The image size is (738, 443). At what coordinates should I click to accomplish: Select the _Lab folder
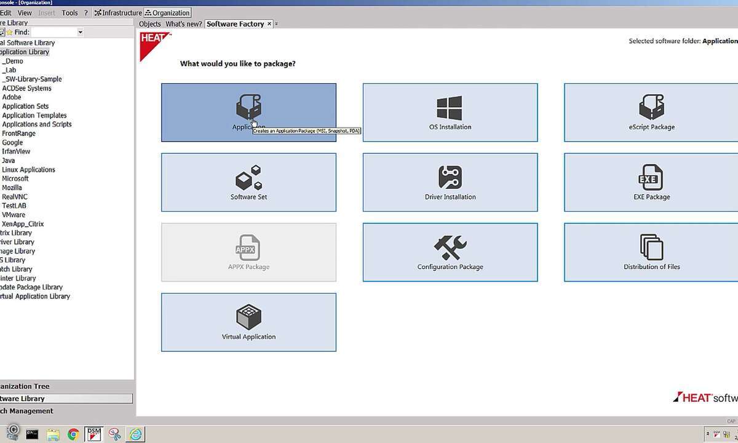pyautogui.click(x=9, y=70)
